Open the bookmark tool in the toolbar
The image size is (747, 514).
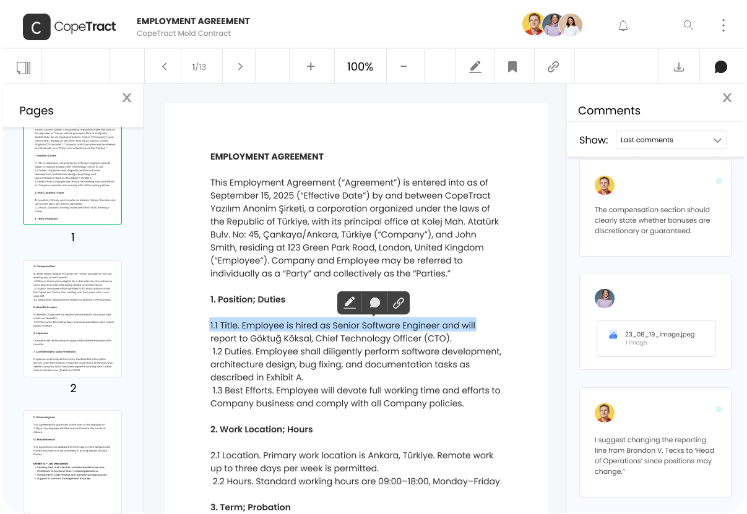pos(514,66)
